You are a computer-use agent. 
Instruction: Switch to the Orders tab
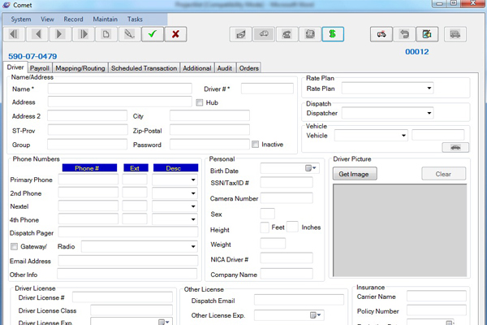pyautogui.click(x=249, y=68)
